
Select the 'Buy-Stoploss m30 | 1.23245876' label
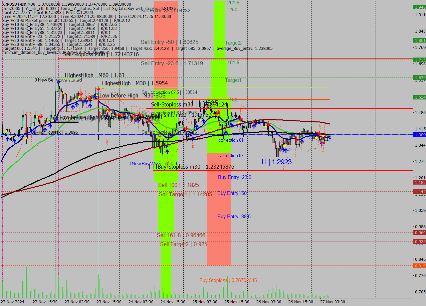click(195, 167)
